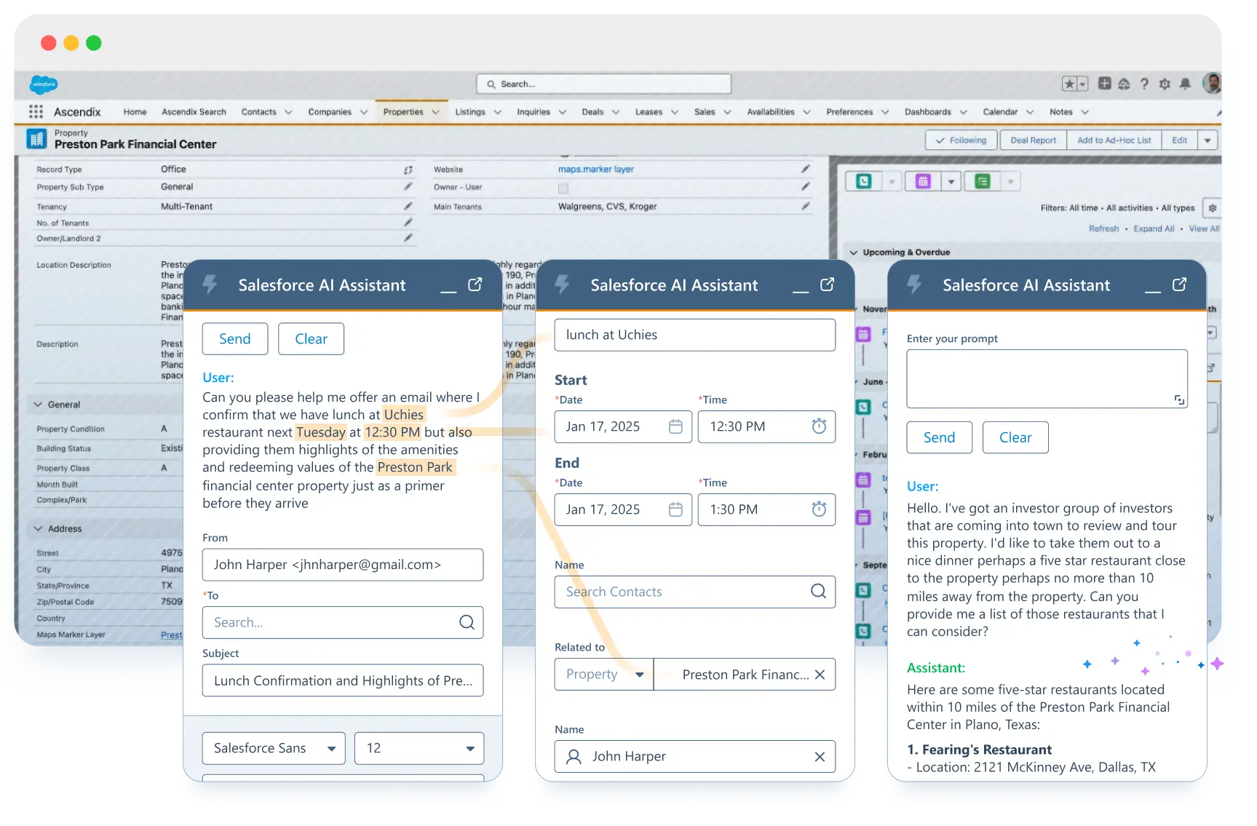Click the Favorites star icon
This screenshot has height=826, width=1257.
[x=1069, y=84]
